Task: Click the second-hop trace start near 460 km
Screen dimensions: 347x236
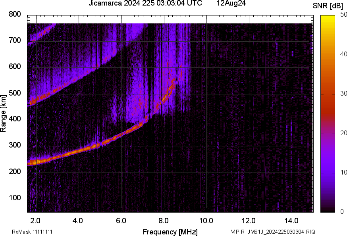Action: point(32,102)
